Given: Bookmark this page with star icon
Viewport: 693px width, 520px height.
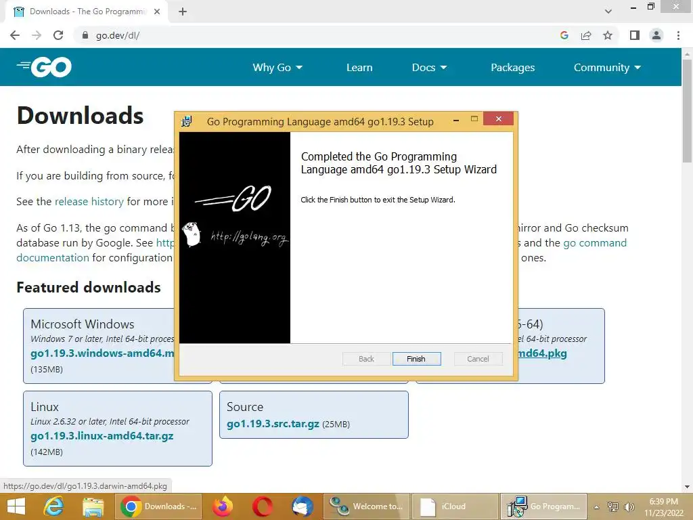Looking at the screenshot, I should coord(608,35).
